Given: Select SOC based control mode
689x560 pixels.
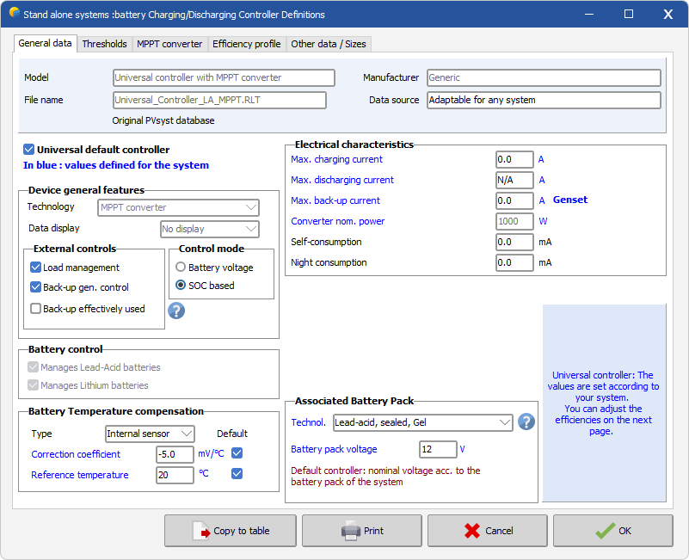Looking at the screenshot, I should coord(181,286).
